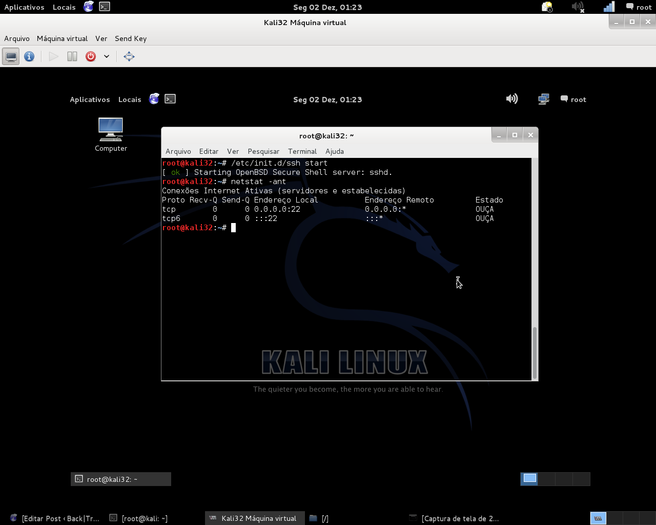The width and height of the screenshot is (656, 525).
Task: Open the Ajuda menu in the terminal
Action: (335, 151)
